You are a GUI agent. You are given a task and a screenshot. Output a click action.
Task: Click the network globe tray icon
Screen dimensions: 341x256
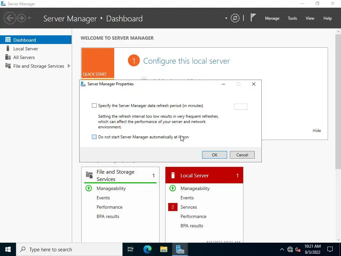pyautogui.click(x=290, y=249)
